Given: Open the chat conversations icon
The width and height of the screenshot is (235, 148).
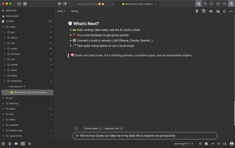Looking at the screenshot, I should pos(218,11).
